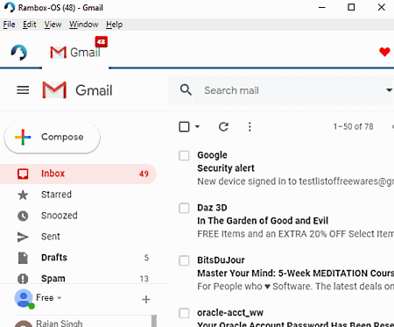Click the Sent paper-plane icon
This screenshot has height=327, width=394.
(23, 237)
